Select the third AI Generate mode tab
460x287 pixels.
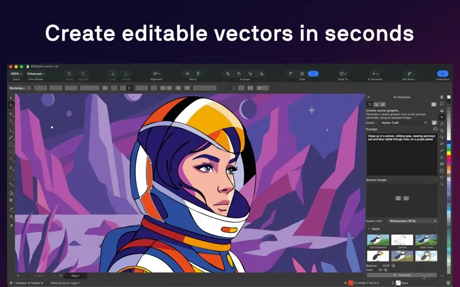383,104
